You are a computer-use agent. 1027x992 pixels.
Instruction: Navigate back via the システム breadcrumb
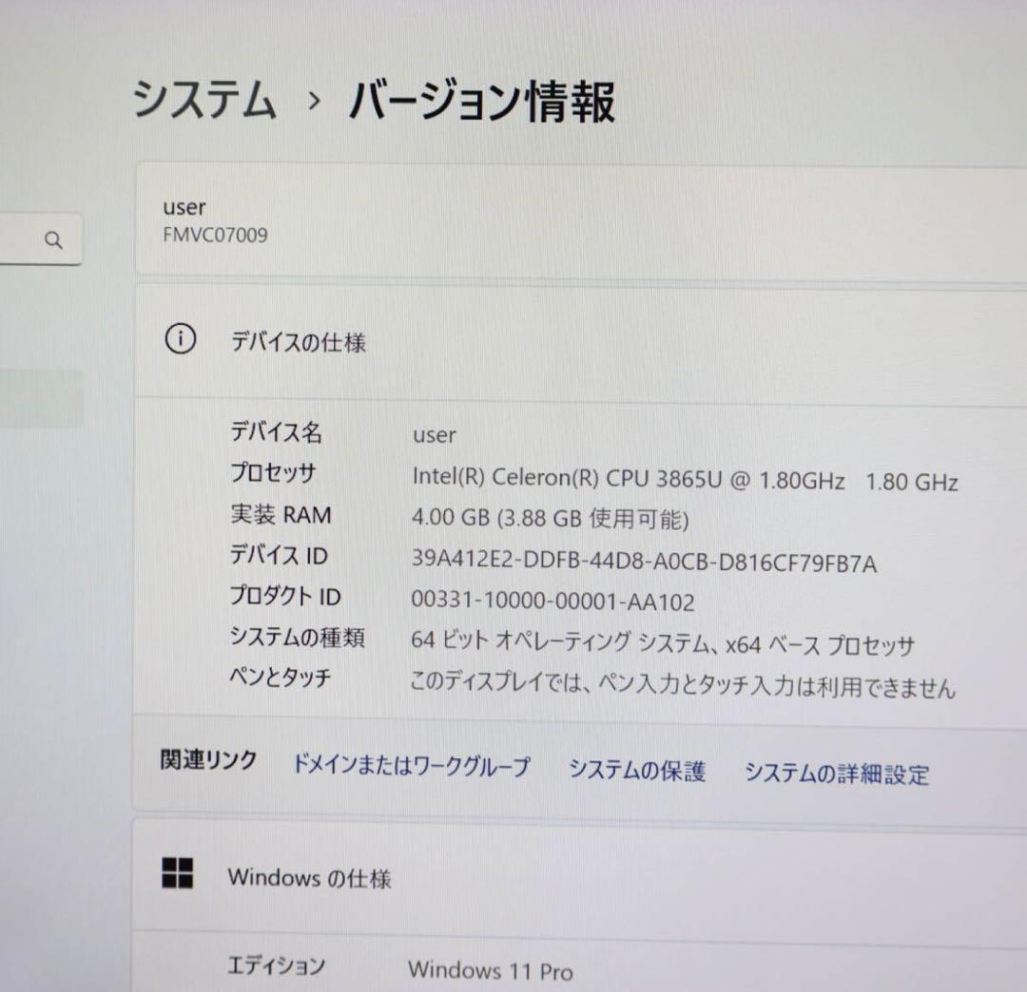tap(203, 98)
